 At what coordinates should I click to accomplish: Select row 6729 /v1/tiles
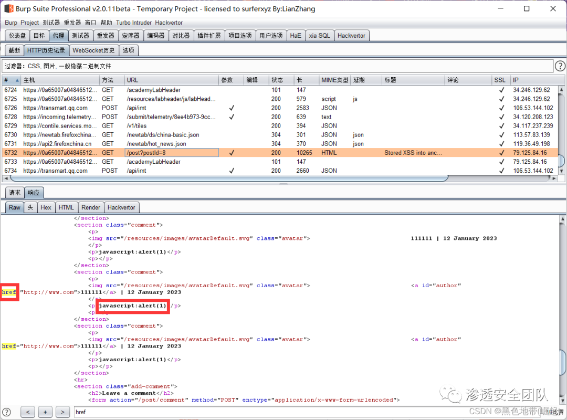click(280, 126)
